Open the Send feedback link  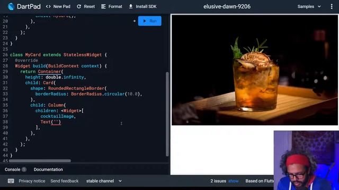pos(65,181)
